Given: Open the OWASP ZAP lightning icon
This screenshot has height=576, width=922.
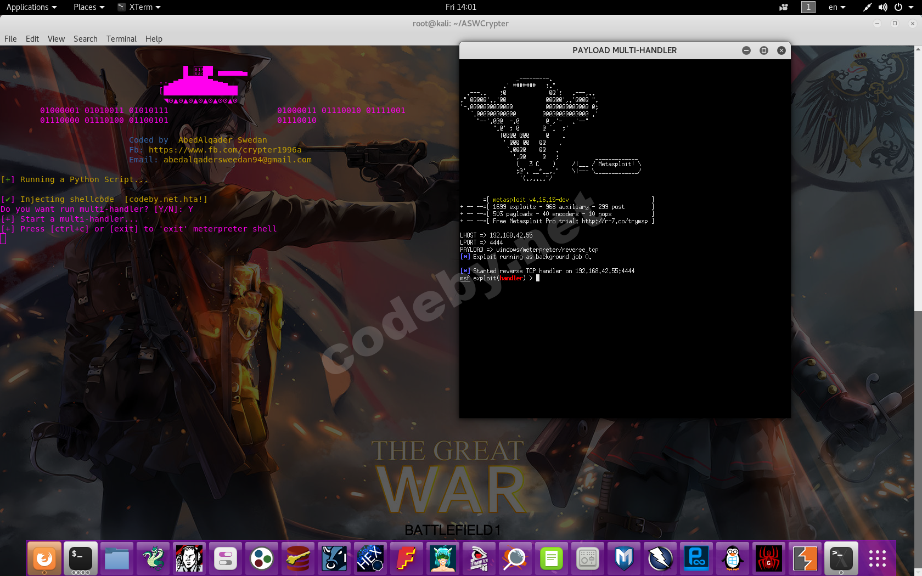Looking at the screenshot, I should (x=660, y=558).
